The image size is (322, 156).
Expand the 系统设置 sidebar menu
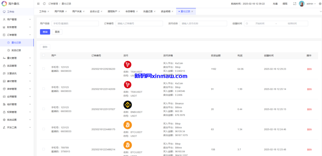[x=17, y=120]
